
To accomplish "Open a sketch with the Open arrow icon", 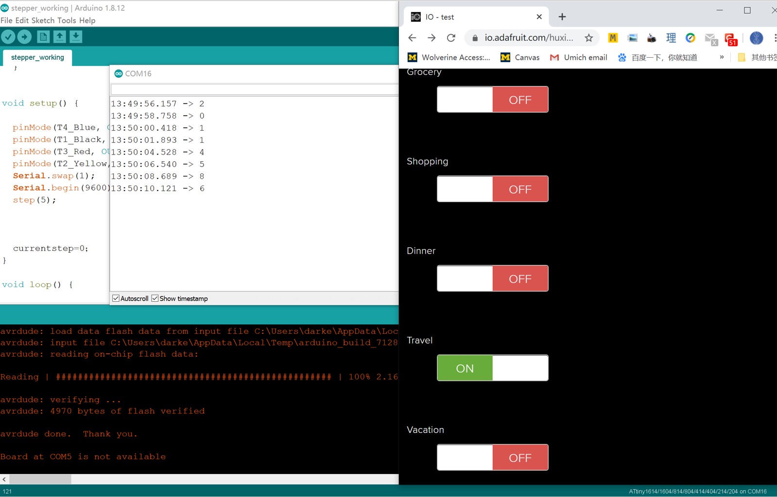I will [59, 36].
